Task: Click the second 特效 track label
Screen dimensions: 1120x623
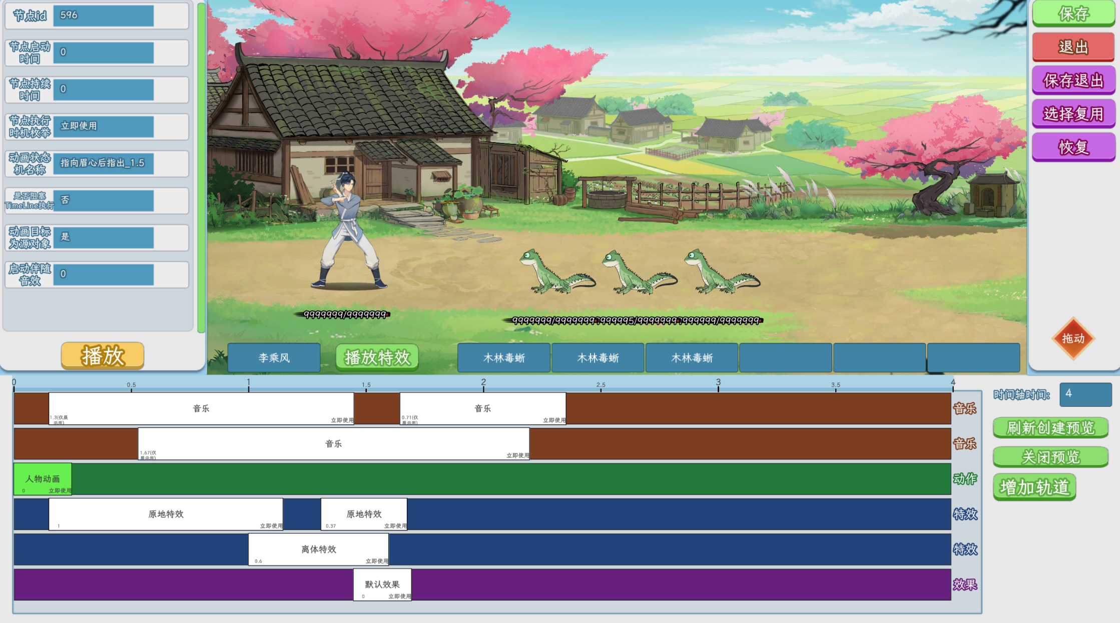Action: [x=965, y=549]
